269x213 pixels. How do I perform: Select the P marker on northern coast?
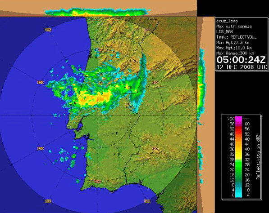click(x=95, y=39)
